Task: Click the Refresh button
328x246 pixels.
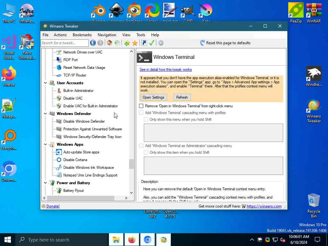Action: (182, 97)
